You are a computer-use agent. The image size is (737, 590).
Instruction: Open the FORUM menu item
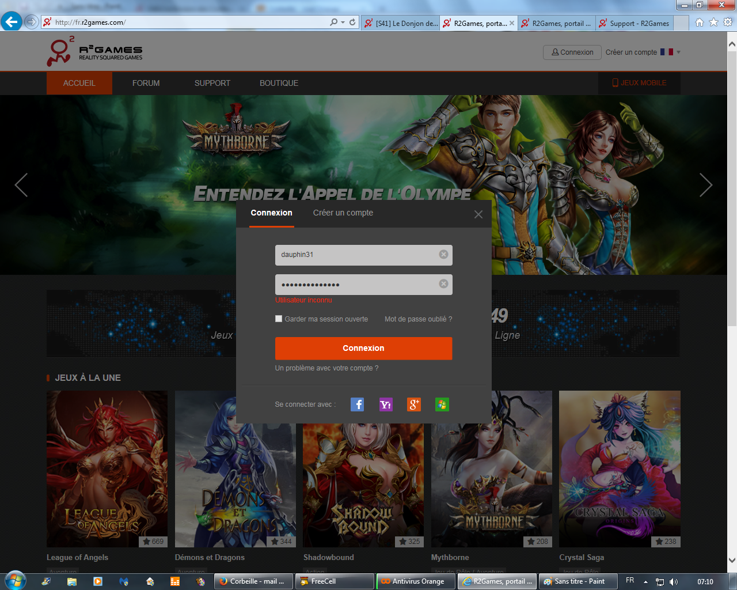click(x=146, y=84)
